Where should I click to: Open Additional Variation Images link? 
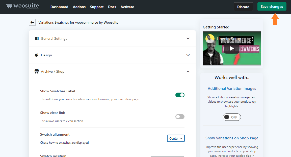coord(232,88)
